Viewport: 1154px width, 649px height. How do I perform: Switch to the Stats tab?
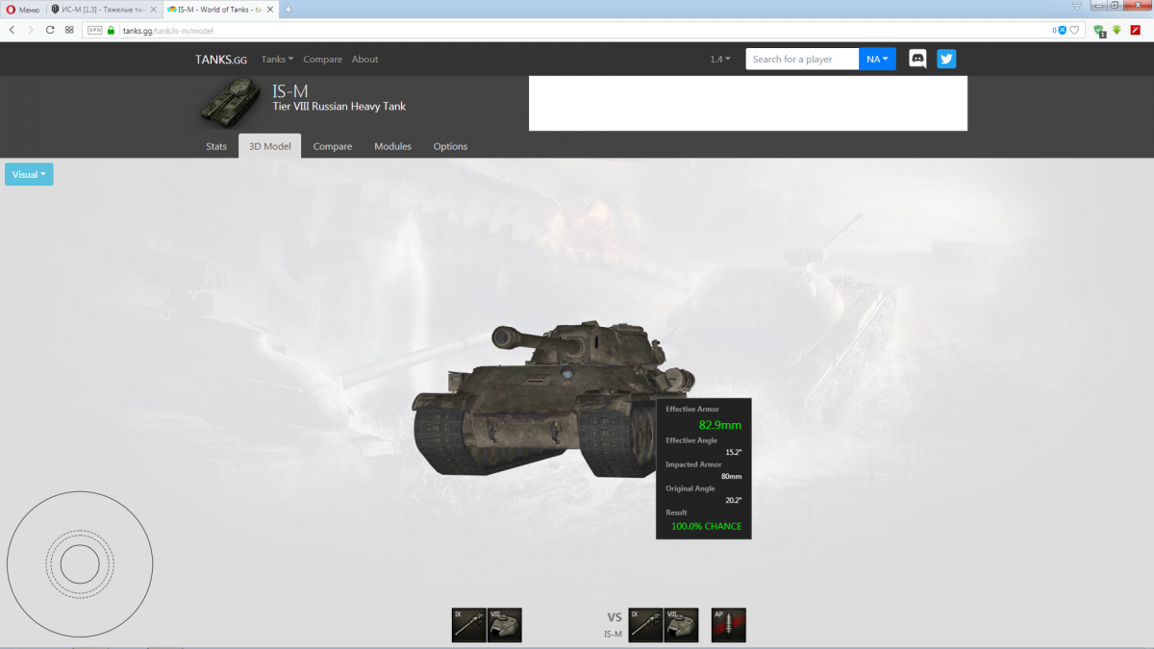tap(216, 146)
